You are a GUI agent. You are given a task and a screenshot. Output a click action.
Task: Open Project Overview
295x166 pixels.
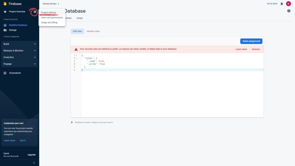17,12
